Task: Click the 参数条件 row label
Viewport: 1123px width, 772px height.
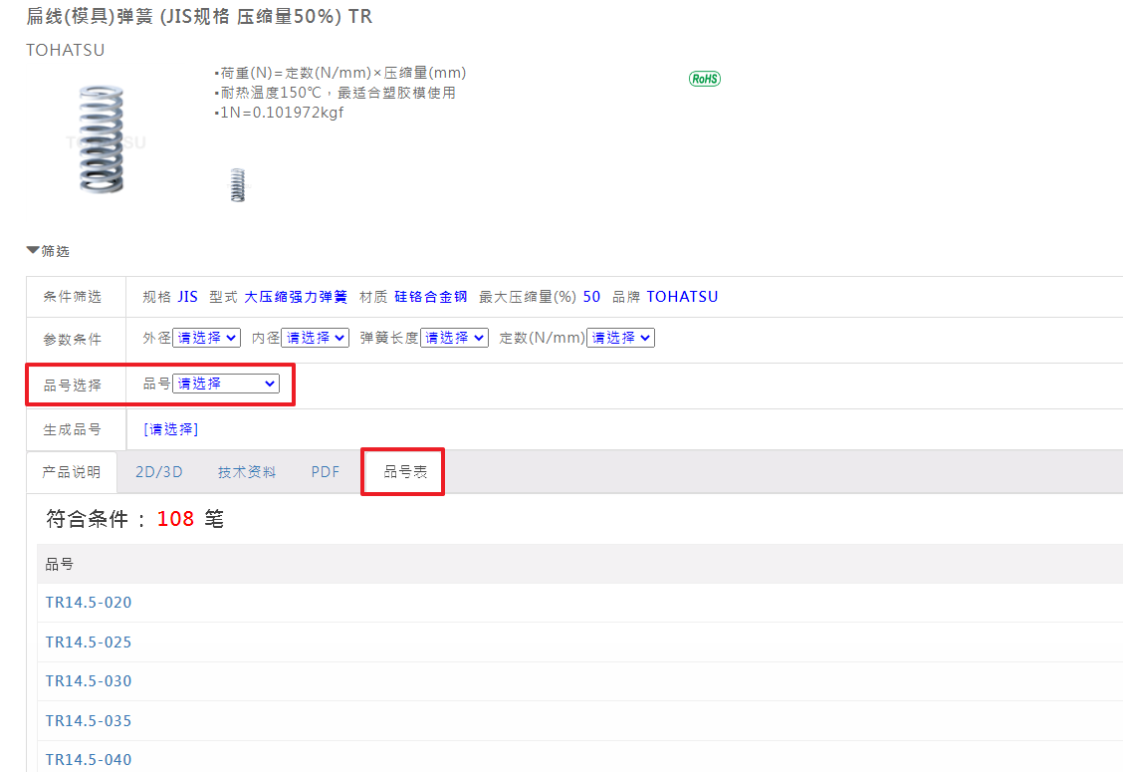Action: [x=73, y=339]
